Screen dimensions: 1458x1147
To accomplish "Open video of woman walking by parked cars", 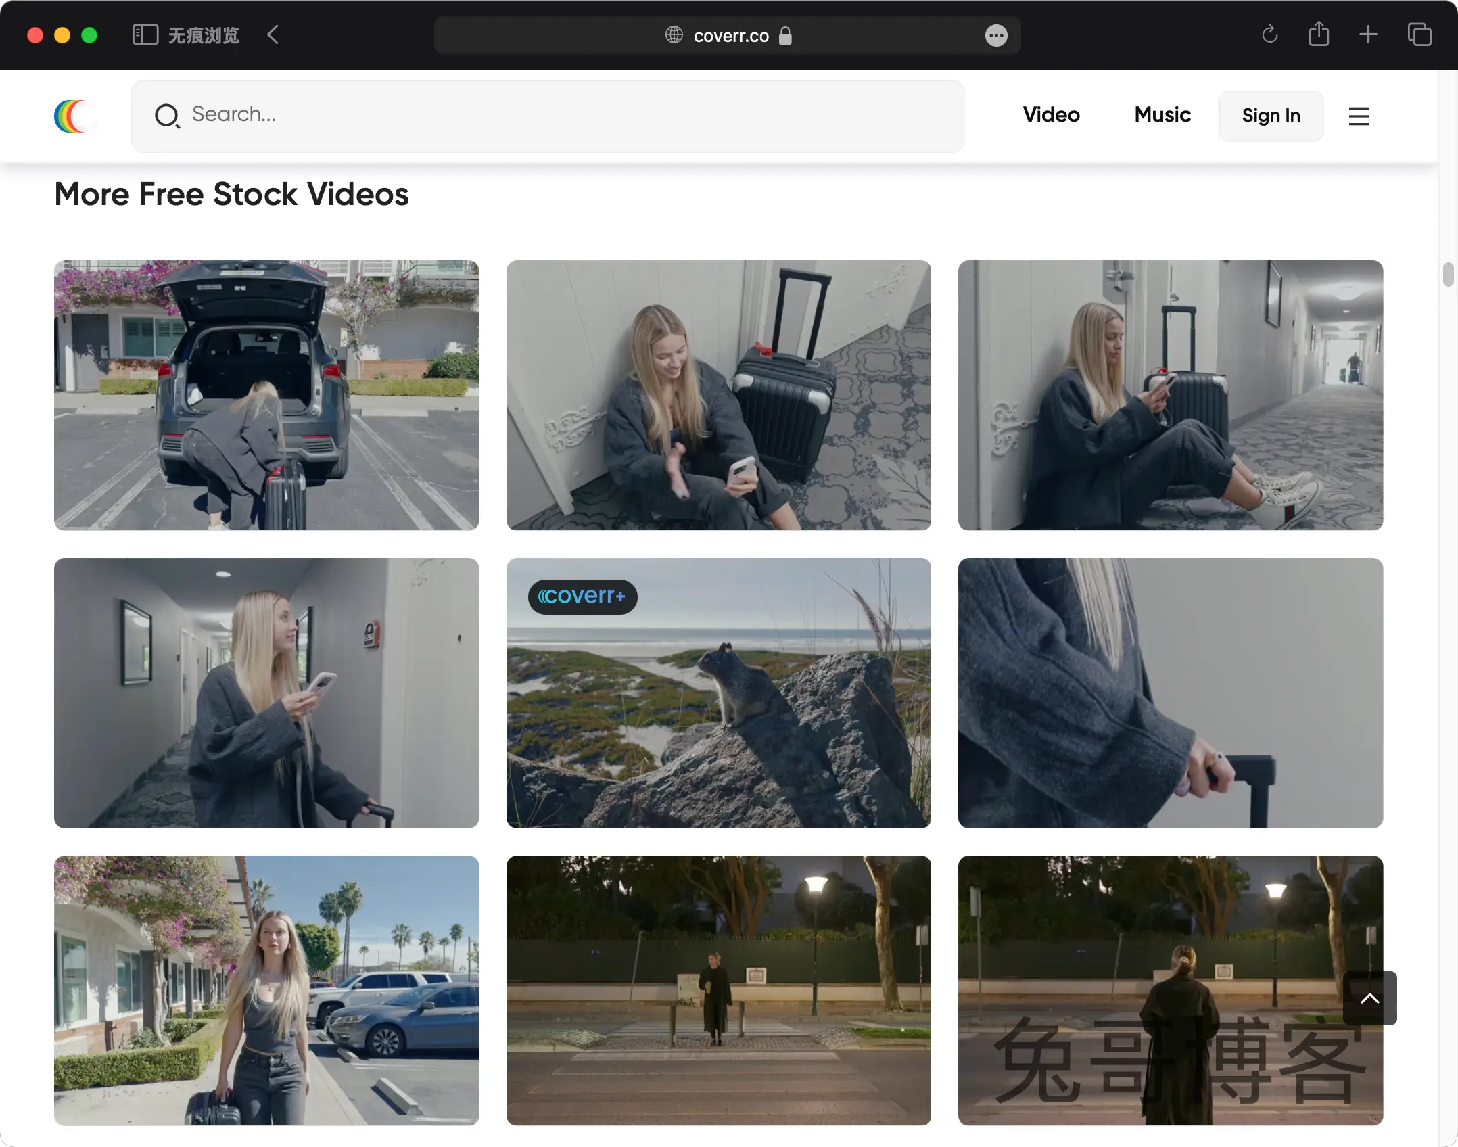I will coord(266,990).
